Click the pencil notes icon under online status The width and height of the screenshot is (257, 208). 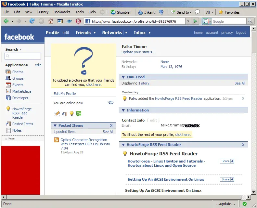tap(57, 114)
